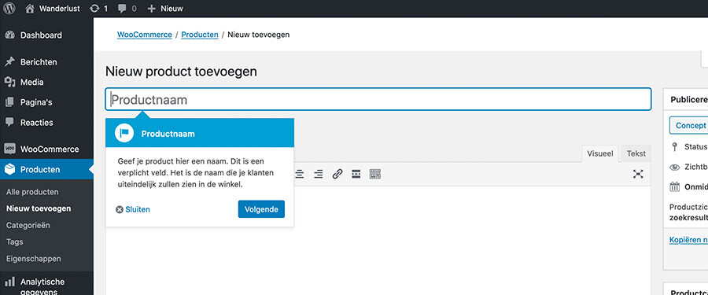Image resolution: width=708 pixels, height=295 pixels.
Task: Click the Kopiëren link in publish box
Action: [688, 240]
